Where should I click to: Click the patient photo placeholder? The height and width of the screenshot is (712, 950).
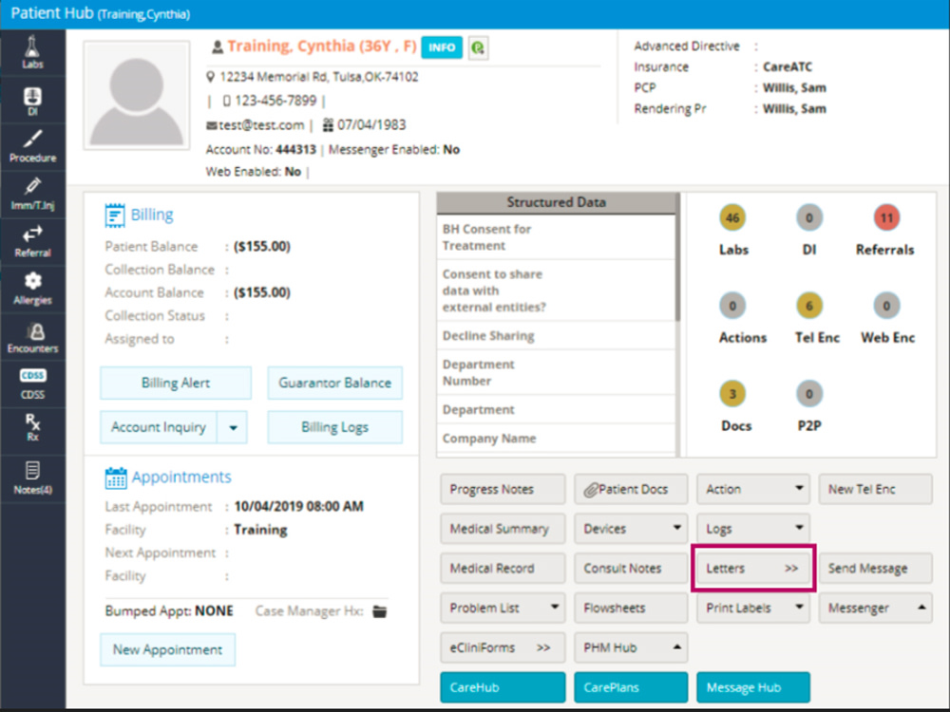(136, 96)
